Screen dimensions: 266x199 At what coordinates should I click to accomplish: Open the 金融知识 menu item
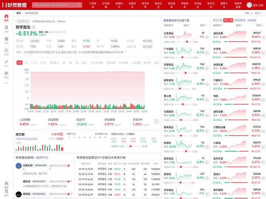click(119, 5)
